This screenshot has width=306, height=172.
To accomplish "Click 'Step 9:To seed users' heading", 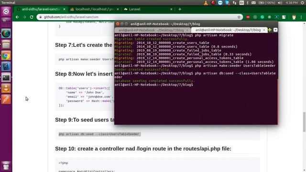I will pos(85,120).
